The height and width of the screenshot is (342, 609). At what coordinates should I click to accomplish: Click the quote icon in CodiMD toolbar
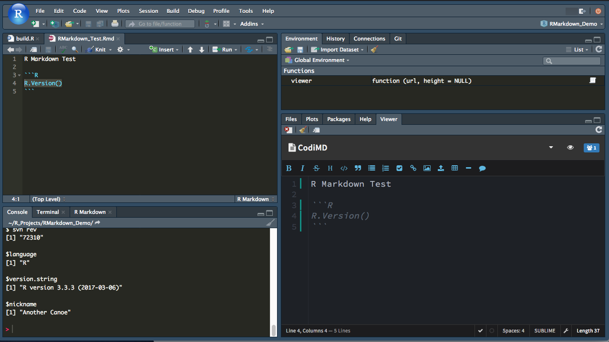tap(358, 168)
